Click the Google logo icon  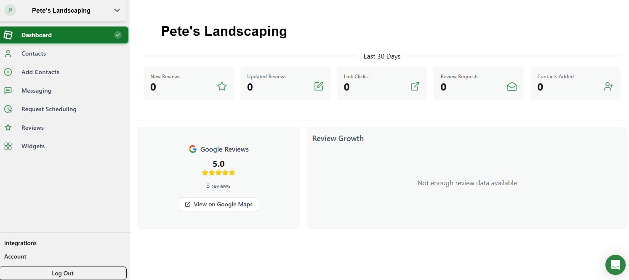[193, 149]
